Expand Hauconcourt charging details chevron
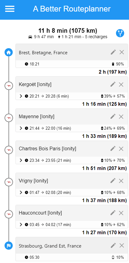129x263 pixels. (21, 225)
